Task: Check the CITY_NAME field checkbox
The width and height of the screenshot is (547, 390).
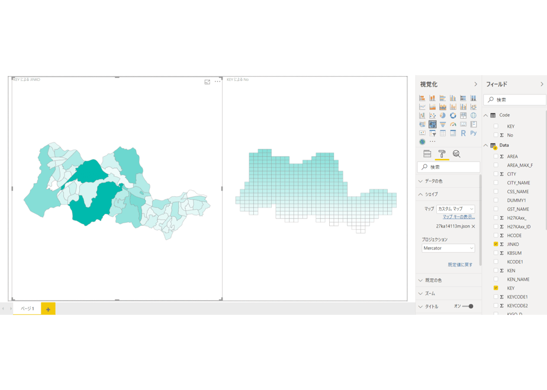Action: pyautogui.click(x=495, y=183)
